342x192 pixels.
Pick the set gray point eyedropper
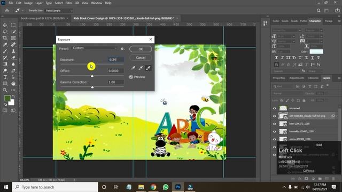coord(141,68)
